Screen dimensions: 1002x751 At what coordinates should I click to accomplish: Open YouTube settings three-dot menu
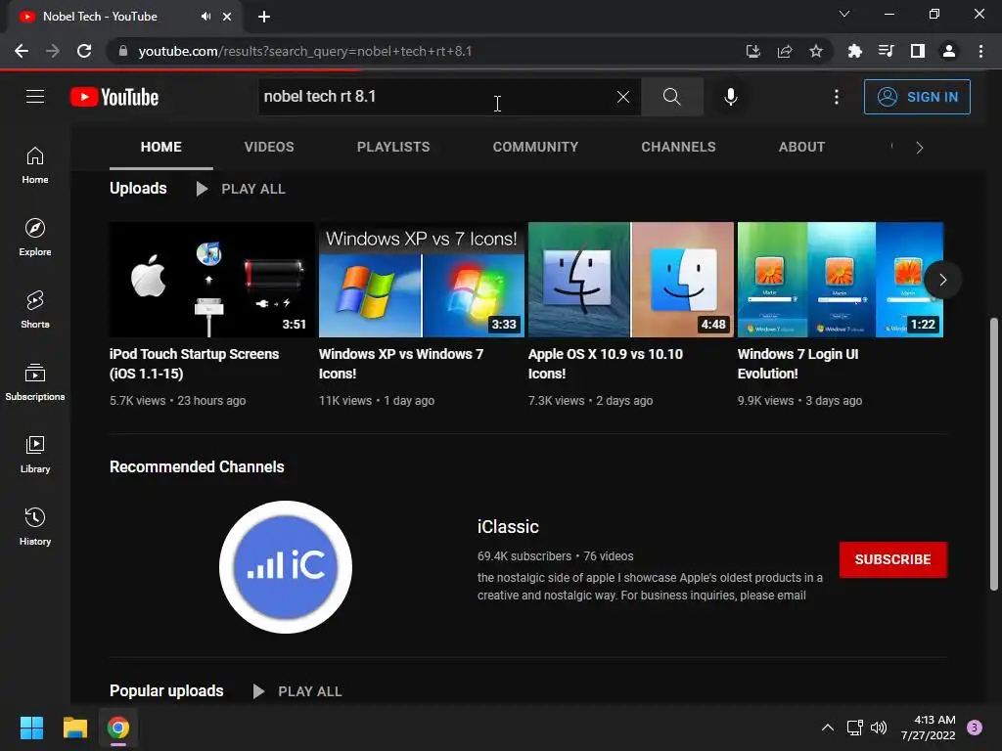pos(836,97)
